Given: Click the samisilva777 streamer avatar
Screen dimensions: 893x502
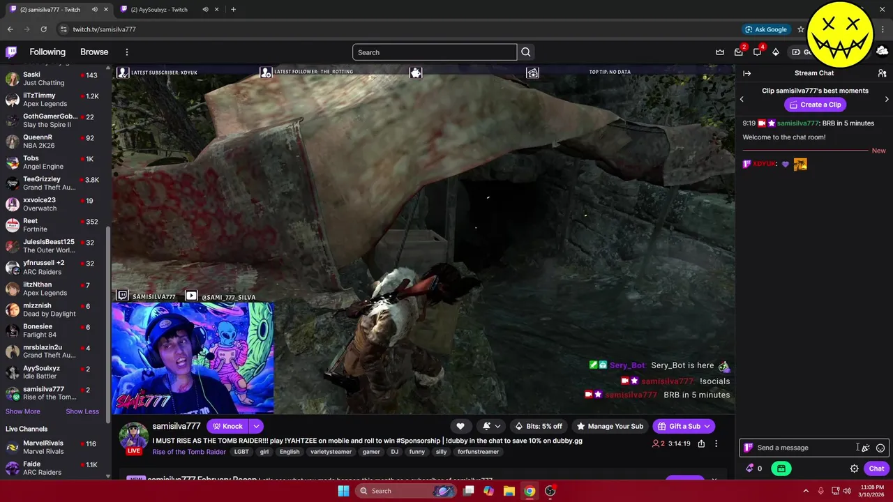Looking at the screenshot, I should coord(133,436).
